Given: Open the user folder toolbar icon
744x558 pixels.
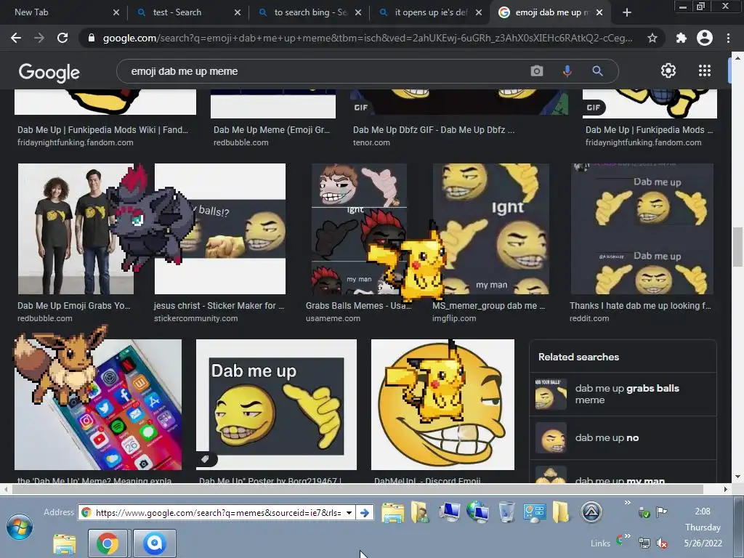Looking at the screenshot, I should (x=420, y=512).
